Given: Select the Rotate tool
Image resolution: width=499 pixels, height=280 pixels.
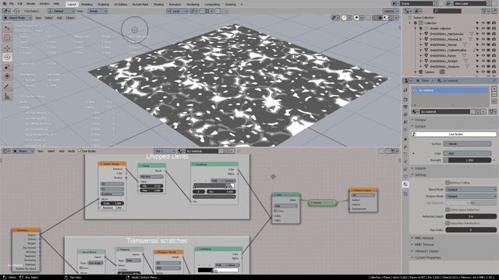Looking at the screenshot, I should pos(7,58).
